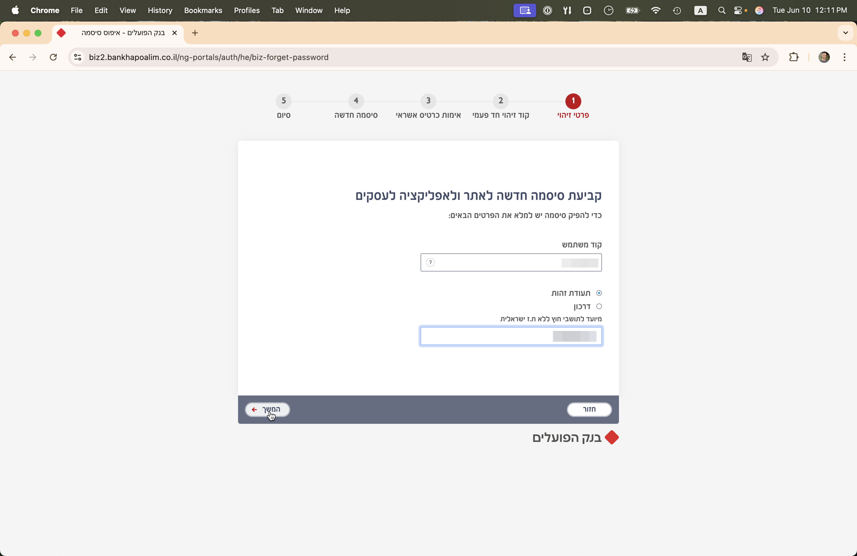Open the Apple menu

pos(15,10)
